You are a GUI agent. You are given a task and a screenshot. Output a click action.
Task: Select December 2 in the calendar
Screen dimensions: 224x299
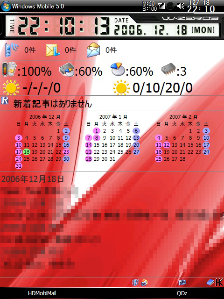pyautogui.click(x=66, y=131)
